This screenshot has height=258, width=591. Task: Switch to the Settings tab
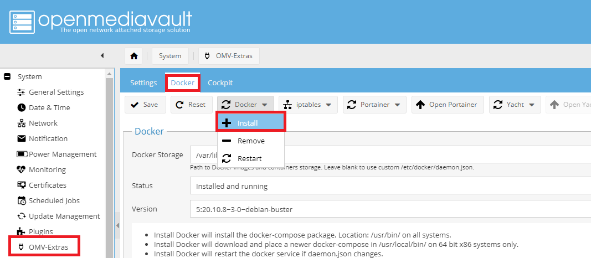click(x=143, y=83)
